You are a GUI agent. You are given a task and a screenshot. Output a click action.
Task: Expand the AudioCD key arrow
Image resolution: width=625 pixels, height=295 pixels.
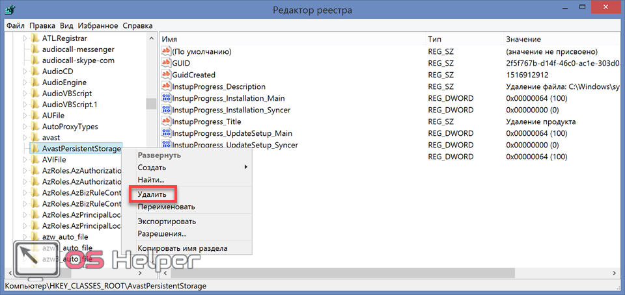tap(25, 71)
